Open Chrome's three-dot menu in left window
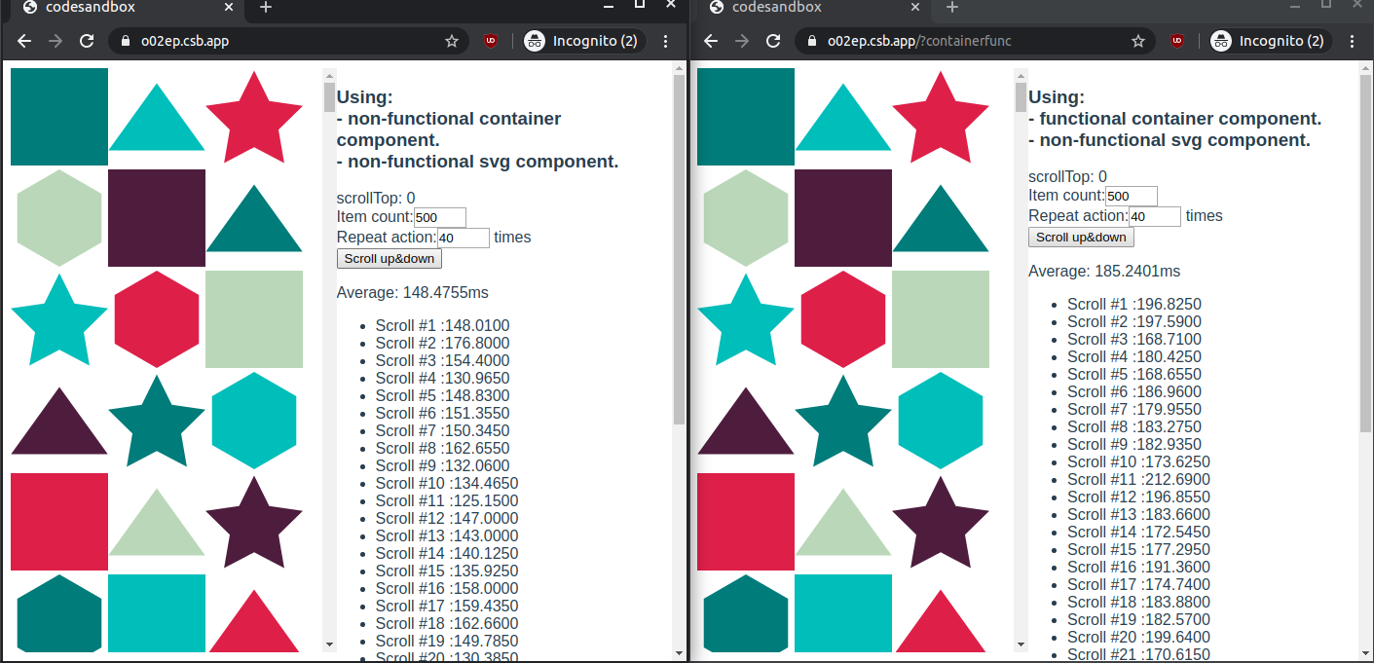This screenshot has height=663, width=1374. point(665,41)
